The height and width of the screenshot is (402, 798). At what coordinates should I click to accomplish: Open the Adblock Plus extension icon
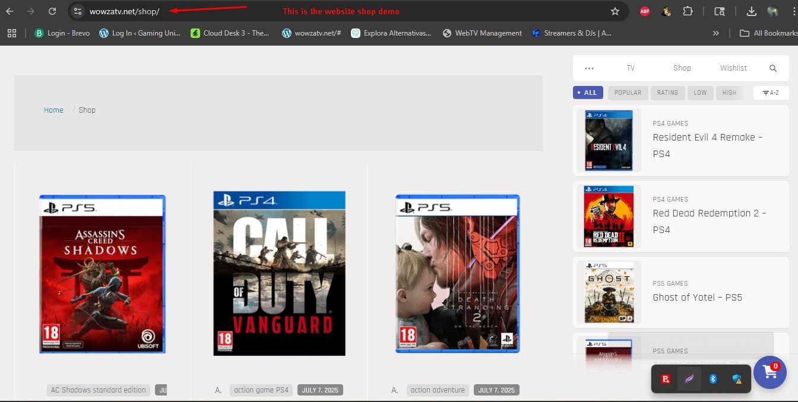pyautogui.click(x=645, y=11)
